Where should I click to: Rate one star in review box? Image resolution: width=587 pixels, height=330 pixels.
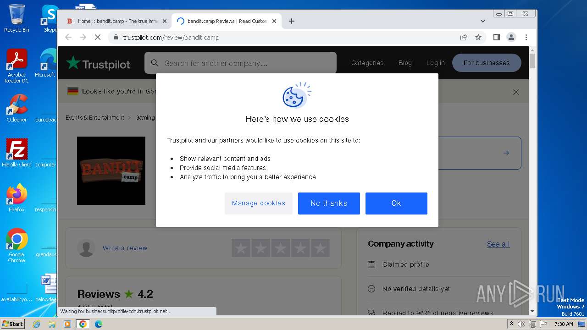(241, 248)
